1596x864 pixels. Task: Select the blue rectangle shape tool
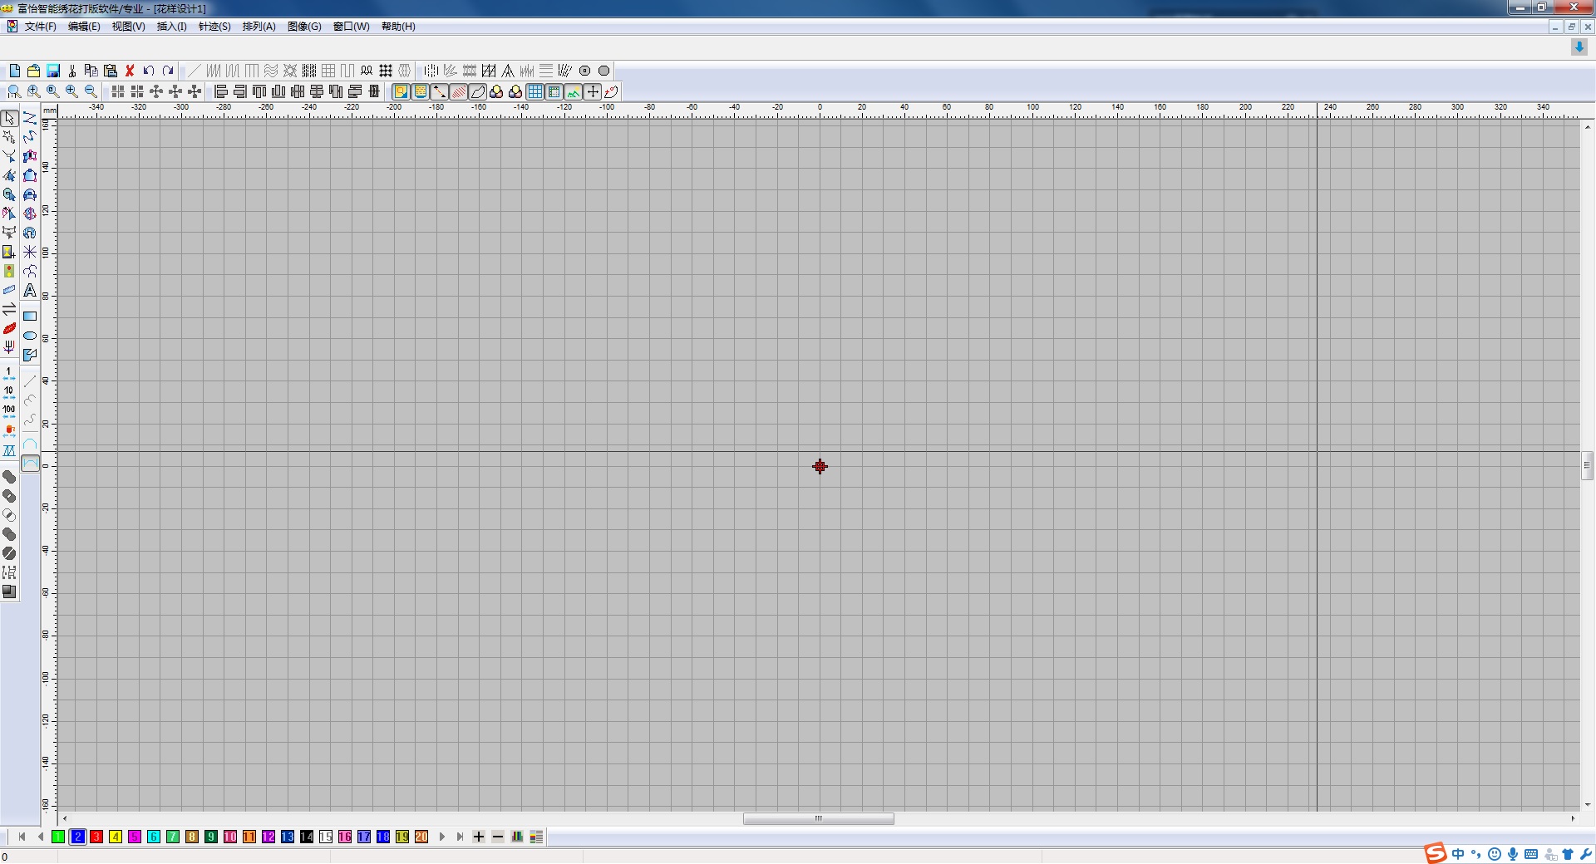coord(30,317)
